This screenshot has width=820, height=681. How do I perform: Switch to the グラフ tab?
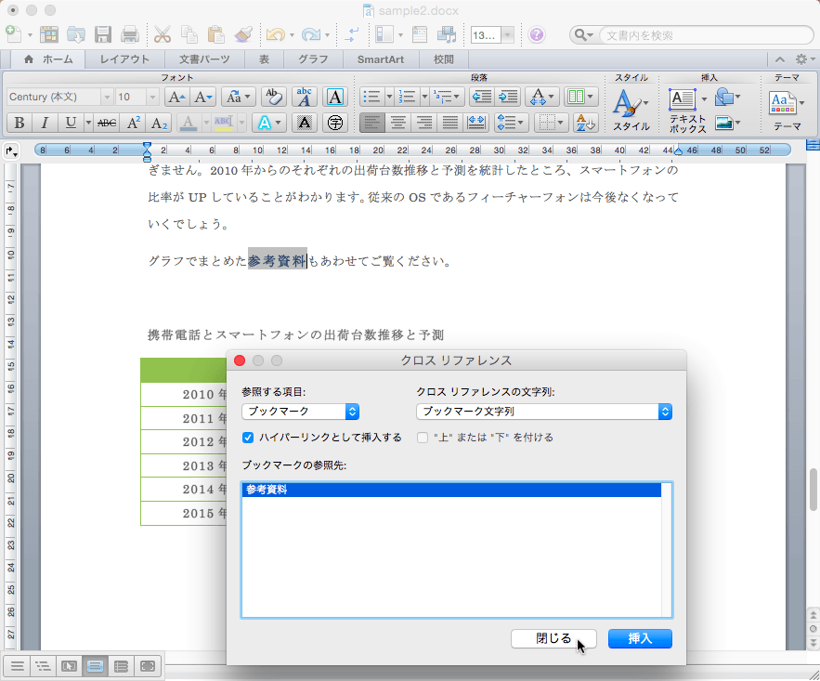313,59
